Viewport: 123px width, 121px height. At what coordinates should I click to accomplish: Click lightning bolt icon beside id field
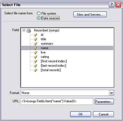pyautogui.click(x=36, y=35)
